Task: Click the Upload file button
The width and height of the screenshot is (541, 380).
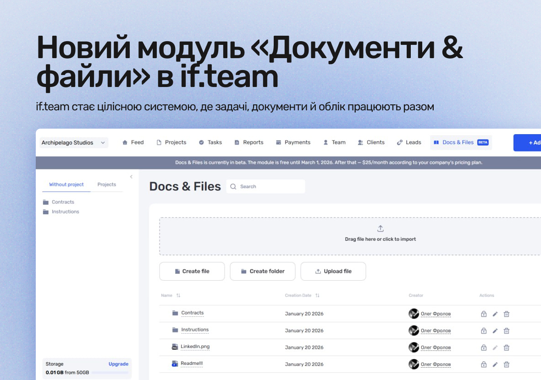Action: [x=333, y=271]
